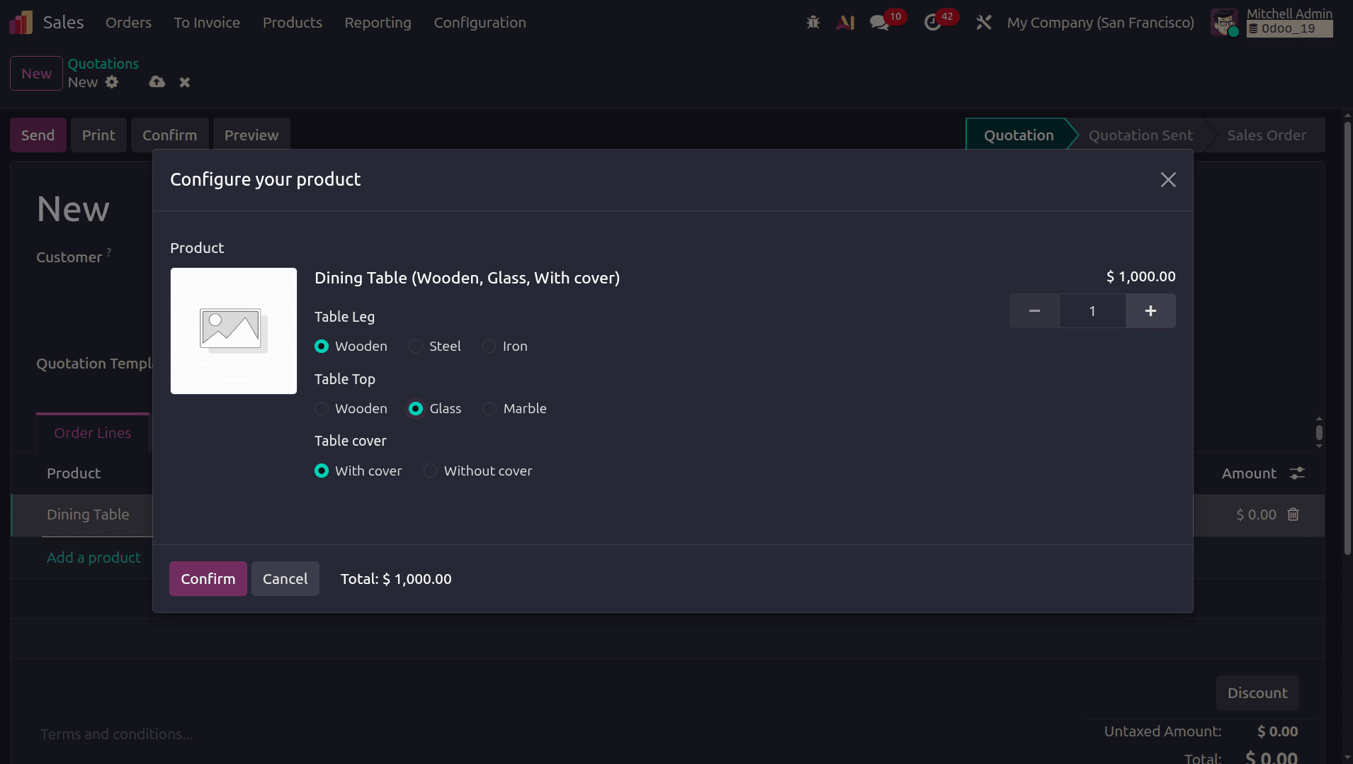Viewport: 1353px width, 764px height.
Task: Click the page vertical scrollbar
Action: click(x=1347, y=338)
